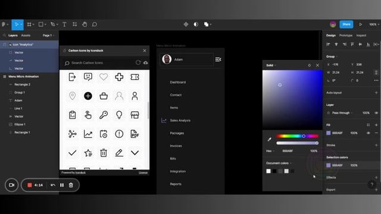Toggle fill visibility eye icon
The height and width of the screenshot is (214, 381).
368,133
